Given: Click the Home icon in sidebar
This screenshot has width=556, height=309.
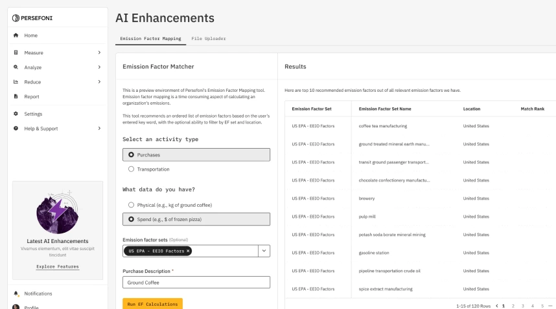Looking at the screenshot, I should (x=16, y=36).
